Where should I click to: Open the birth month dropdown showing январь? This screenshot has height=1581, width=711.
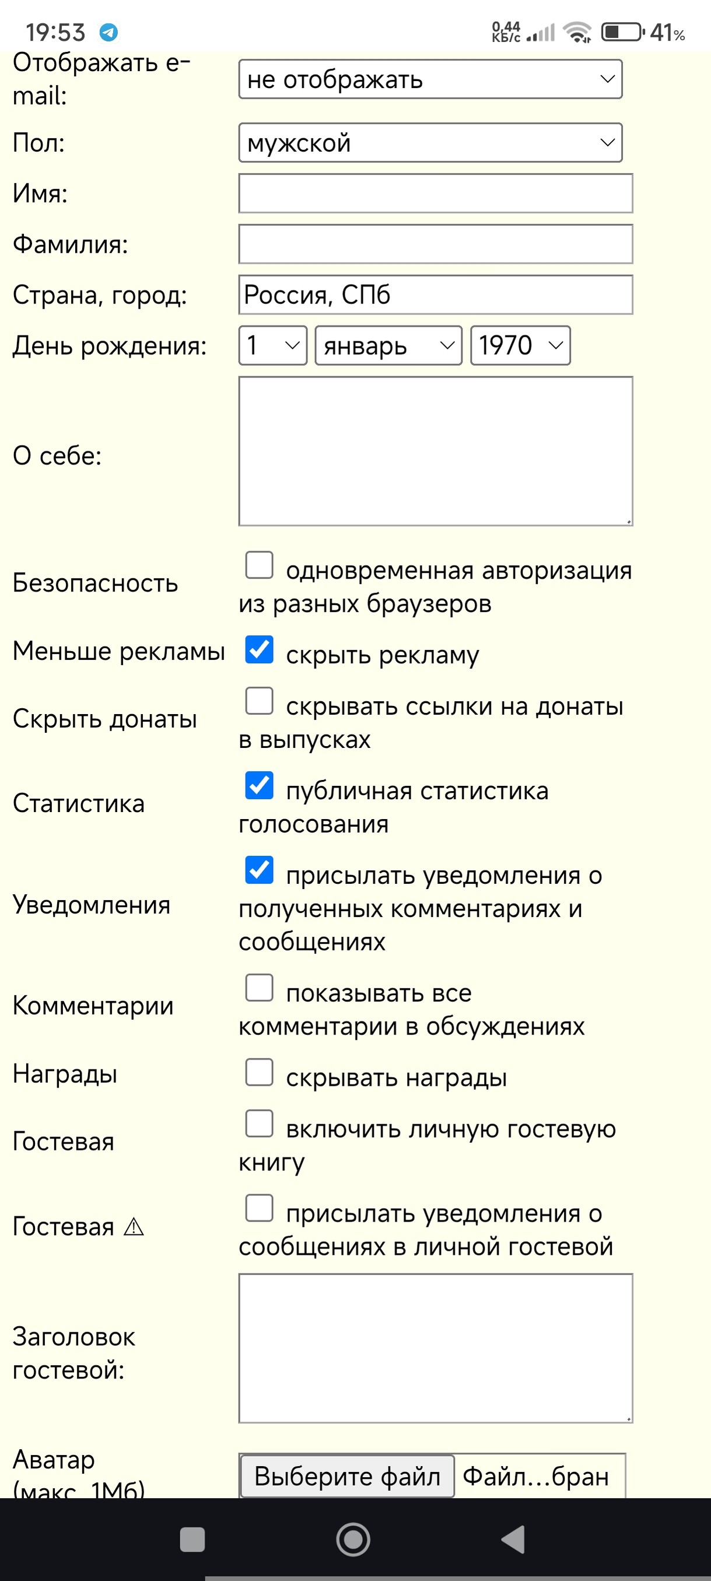tap(388, 345)
